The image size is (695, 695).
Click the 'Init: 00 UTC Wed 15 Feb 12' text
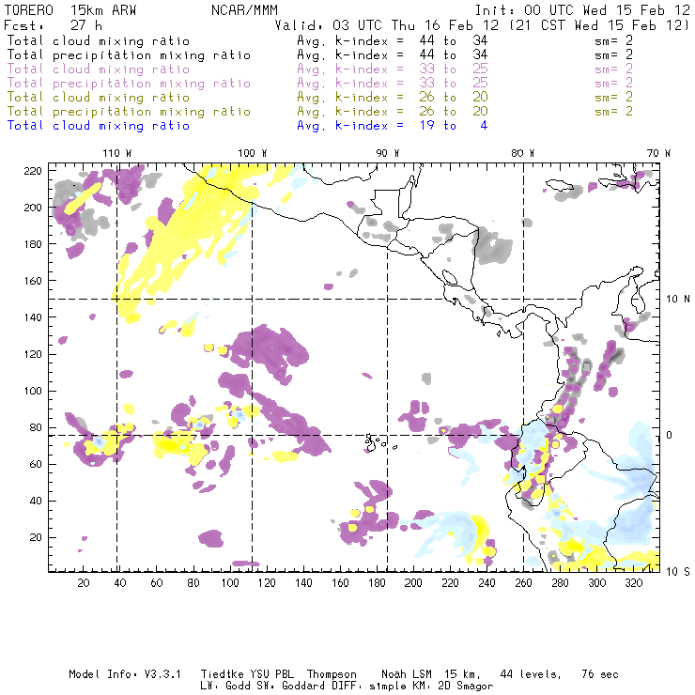(582, 10)
